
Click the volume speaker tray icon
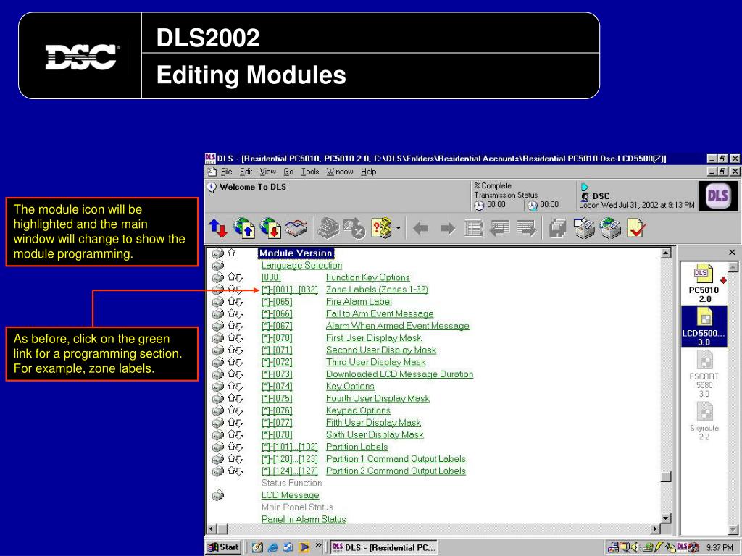pyautogui.click(x=635, y=547)
